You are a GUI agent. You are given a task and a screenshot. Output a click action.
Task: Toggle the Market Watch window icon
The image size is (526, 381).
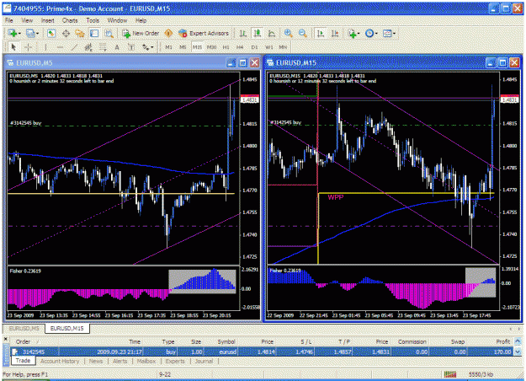tap(51, 33)
